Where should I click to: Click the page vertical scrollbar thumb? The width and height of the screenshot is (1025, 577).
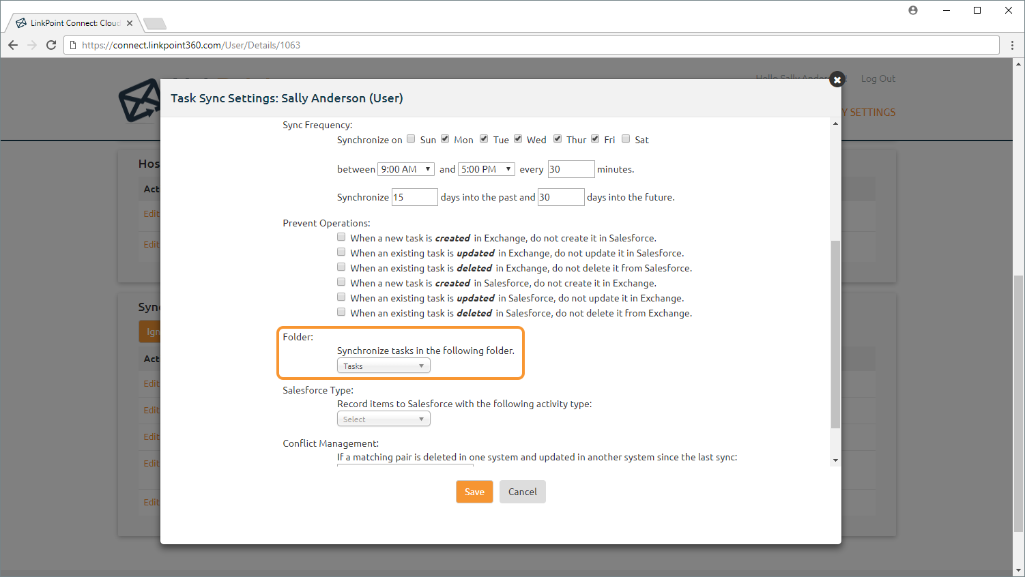coord(1019,403)
